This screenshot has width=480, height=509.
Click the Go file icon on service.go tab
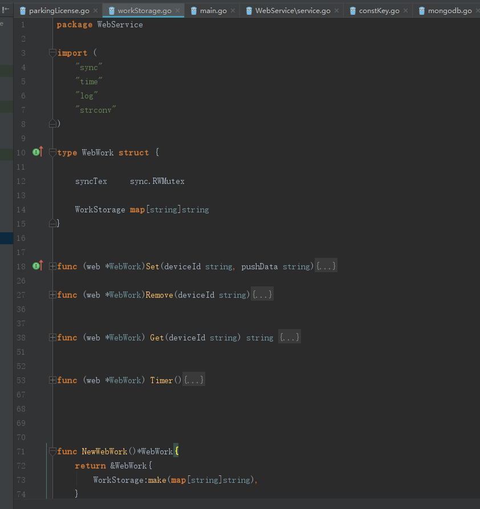coord(249,11)
